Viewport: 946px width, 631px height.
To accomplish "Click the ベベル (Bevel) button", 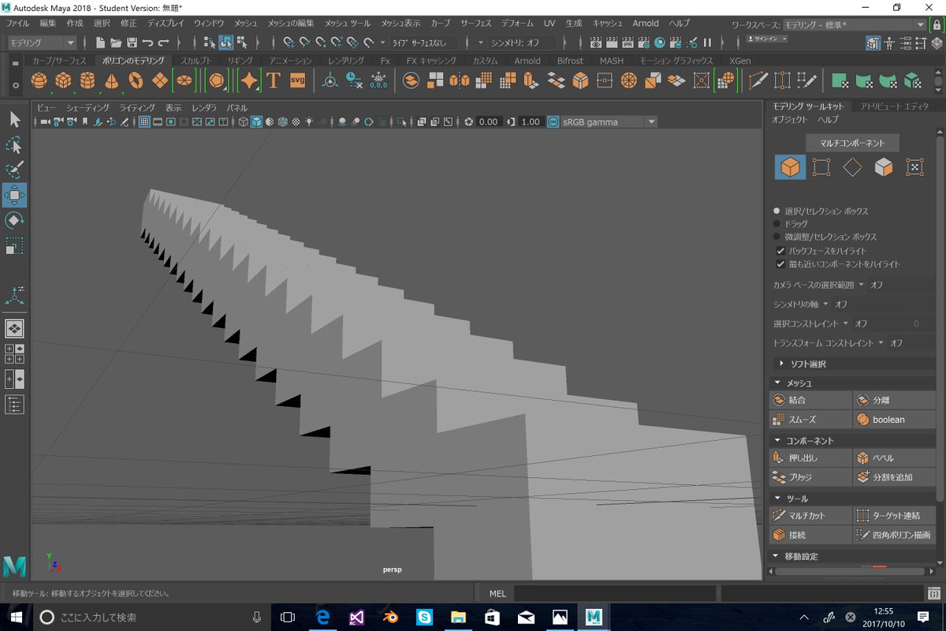I will [x=894, y=457].
